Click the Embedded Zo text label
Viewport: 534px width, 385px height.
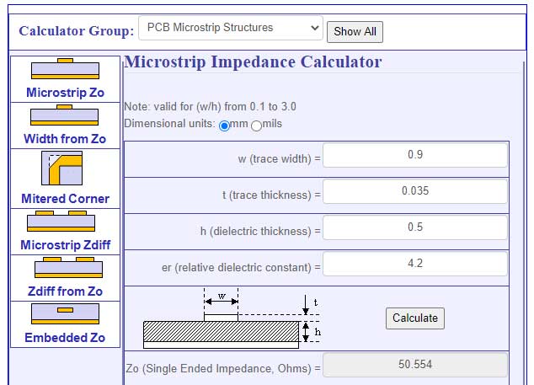coord(65,337)
